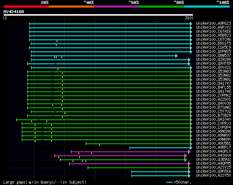Image resolution: width=233 pixels, height=185 pixels.
Task: Click the UniRef100_Q53N82 label
Action: (213, 76)
